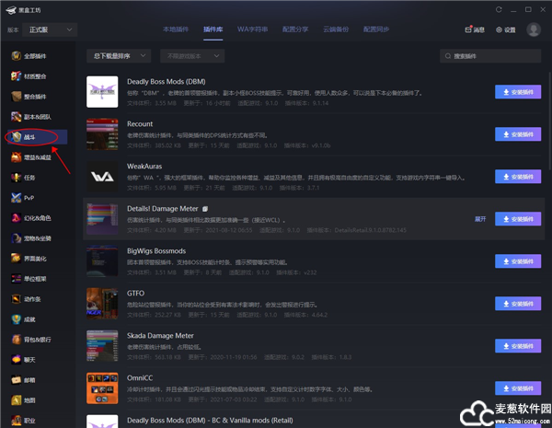
Task: Select the 整合插件 sidebar category
Action: pos(29,97)
